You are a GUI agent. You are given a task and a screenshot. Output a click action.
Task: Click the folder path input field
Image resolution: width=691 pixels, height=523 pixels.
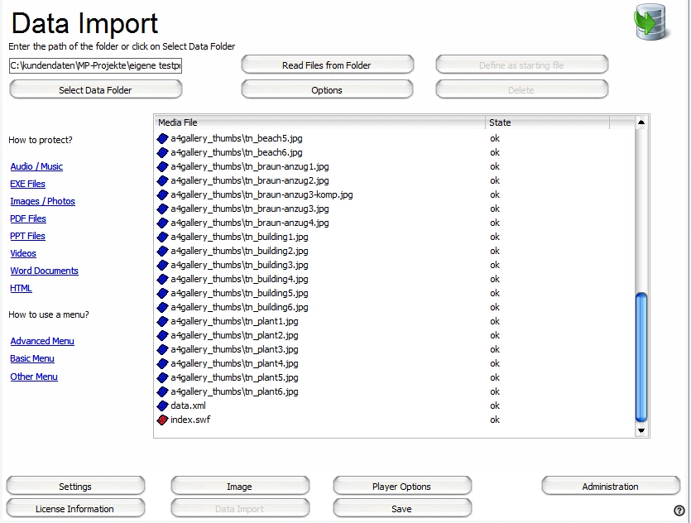95,65
